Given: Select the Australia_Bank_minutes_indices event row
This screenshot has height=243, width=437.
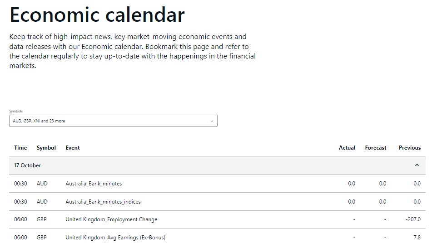Looking at the screenshot, I should click(x=103, y=202).
